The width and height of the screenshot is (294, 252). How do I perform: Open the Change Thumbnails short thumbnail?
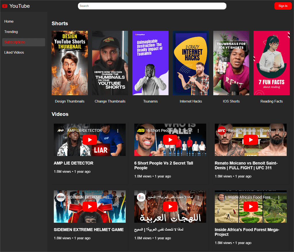pos(110,63)
